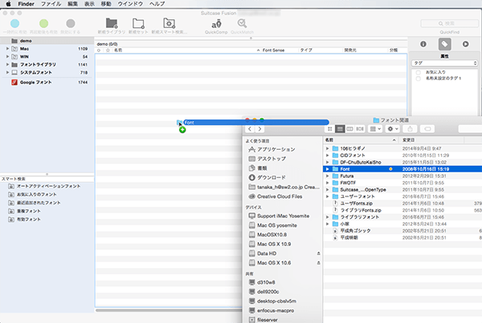Screen dimensions: 482x323
Task: Open the Finder menu
Action: click(27, 4)
